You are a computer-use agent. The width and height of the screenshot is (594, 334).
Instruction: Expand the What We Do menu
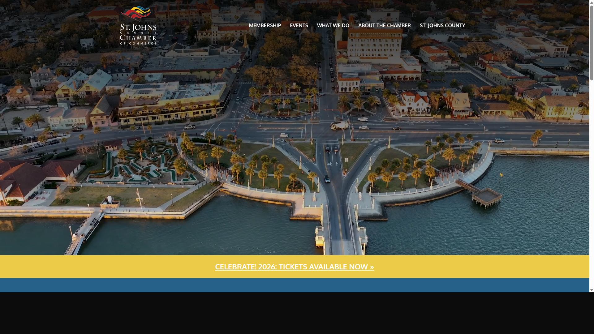coord(333,25)
